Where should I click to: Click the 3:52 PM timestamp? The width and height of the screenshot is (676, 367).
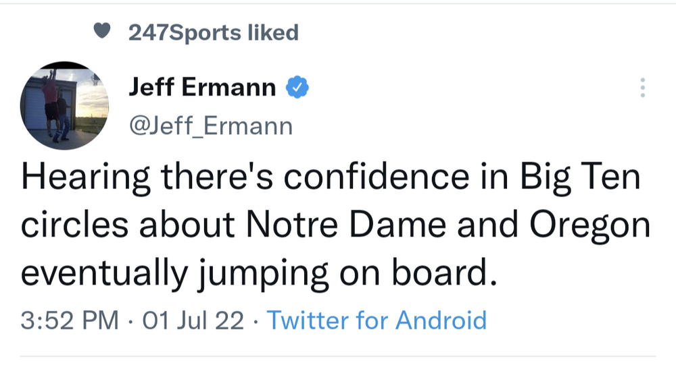pyautogui.click(x=70, y=320)
